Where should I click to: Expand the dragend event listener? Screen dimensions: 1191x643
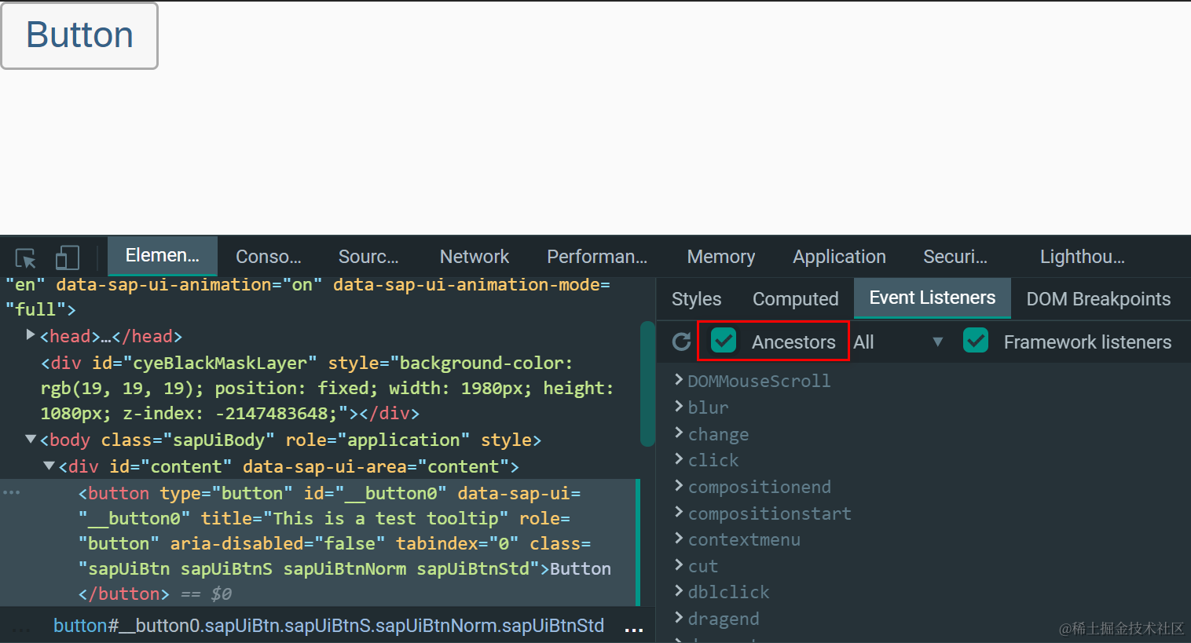coord(679,618)
